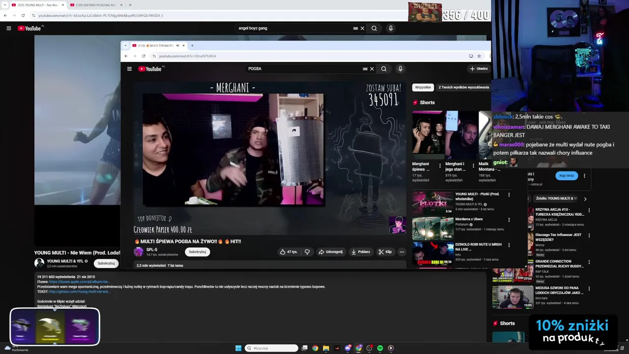The image size is (629, 354).
Task: Voice search mic in front window
Action: coord(400,69)
